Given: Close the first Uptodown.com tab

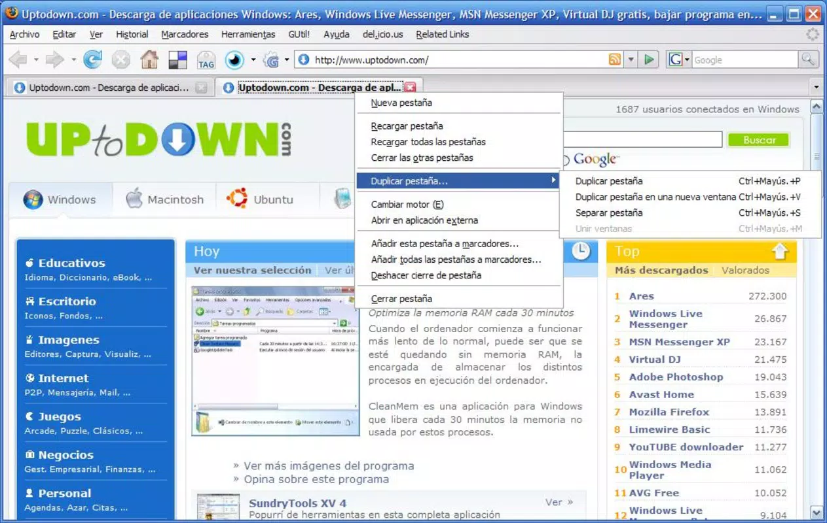Looking at the screenshot, I should point(202,88).
